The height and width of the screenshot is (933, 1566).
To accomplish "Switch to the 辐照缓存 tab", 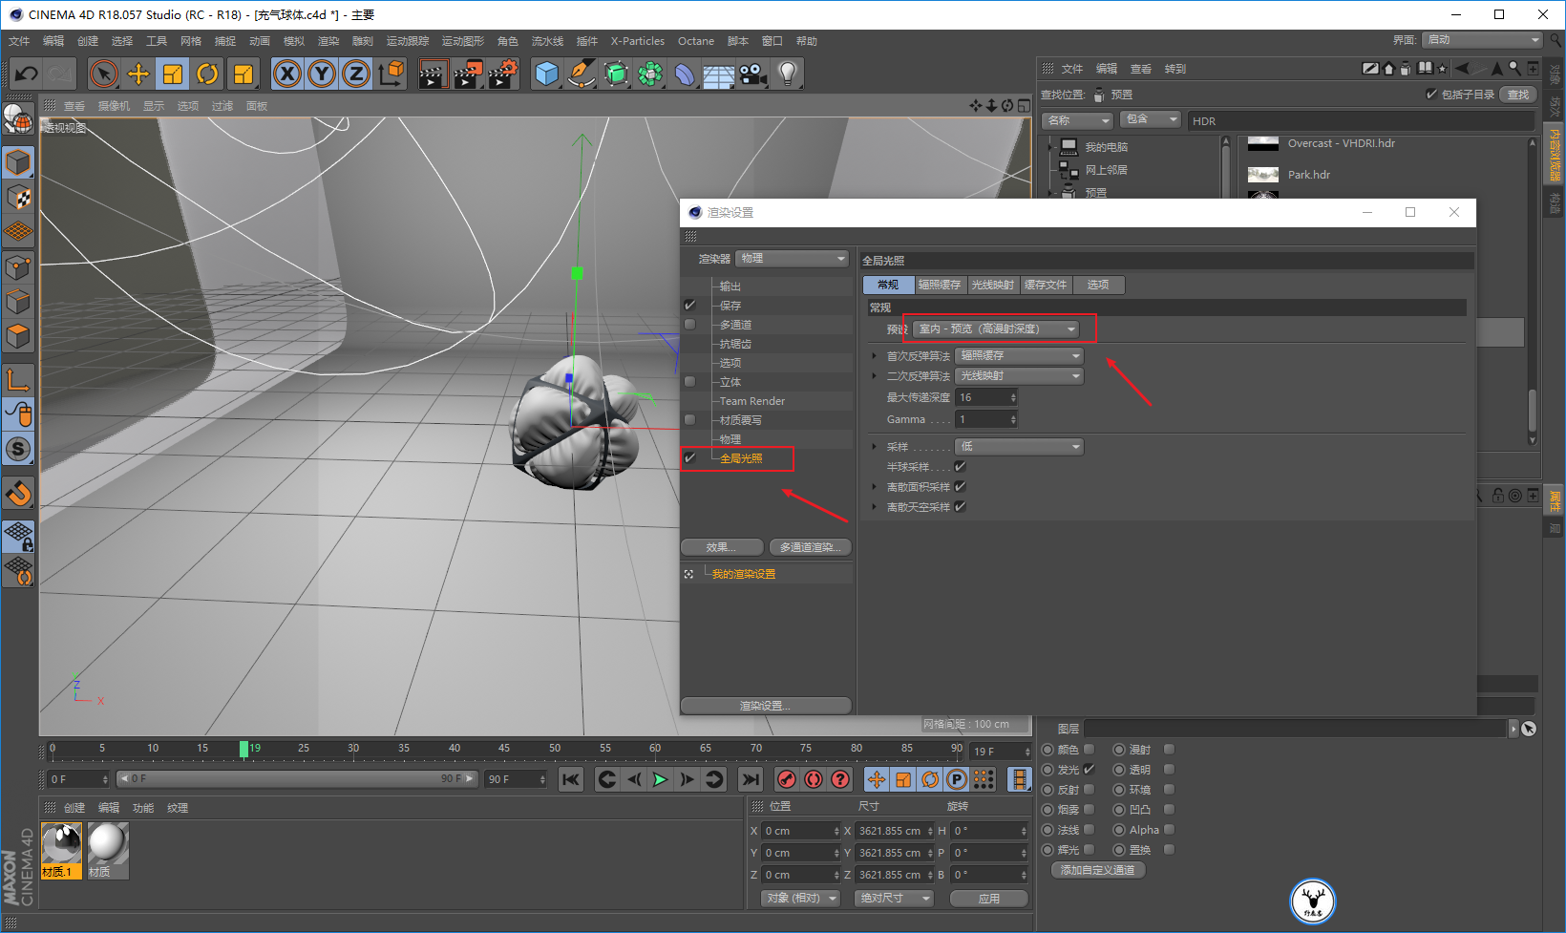I will pos(940,285).
